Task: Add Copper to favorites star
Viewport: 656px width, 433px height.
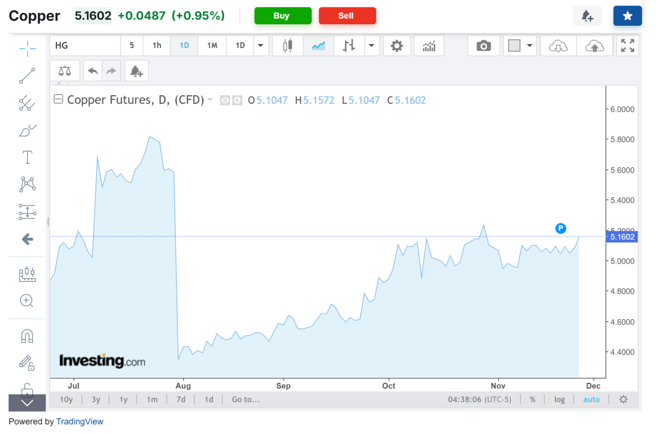Action: pos(627,16)
